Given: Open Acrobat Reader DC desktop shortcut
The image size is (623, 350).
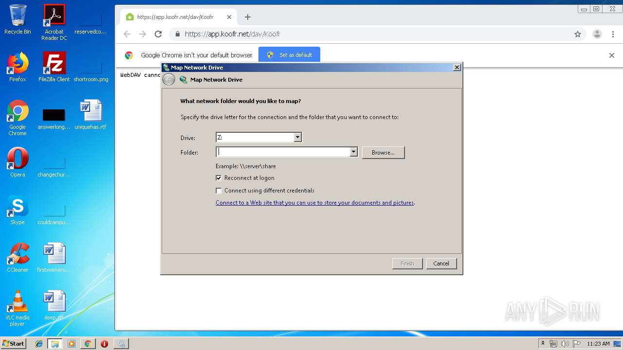Looking at the screenshot, I should (54, 22).
